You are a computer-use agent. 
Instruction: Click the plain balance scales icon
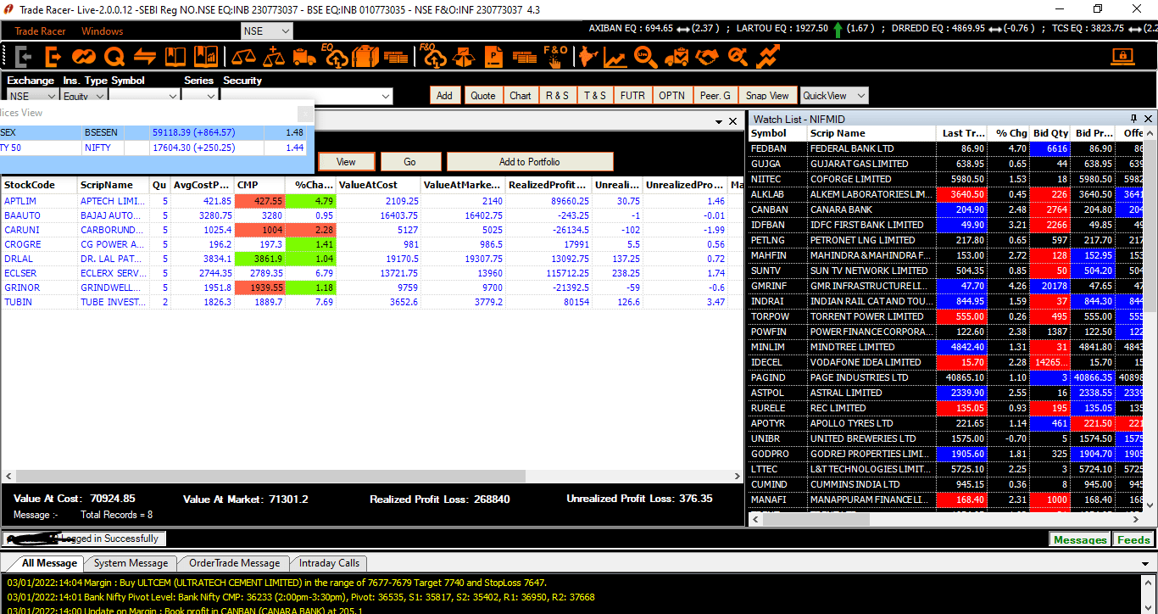pyautogui.click(x=244, y=57)
